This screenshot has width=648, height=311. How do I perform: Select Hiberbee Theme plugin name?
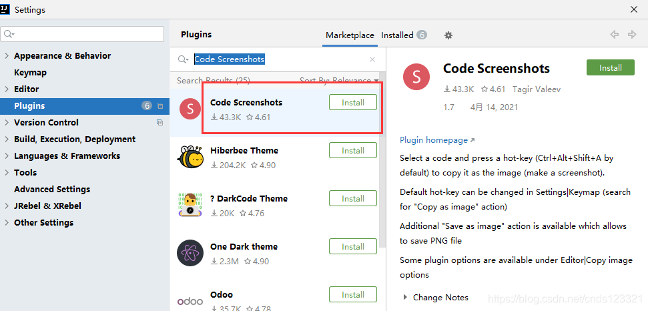point(244,150)
